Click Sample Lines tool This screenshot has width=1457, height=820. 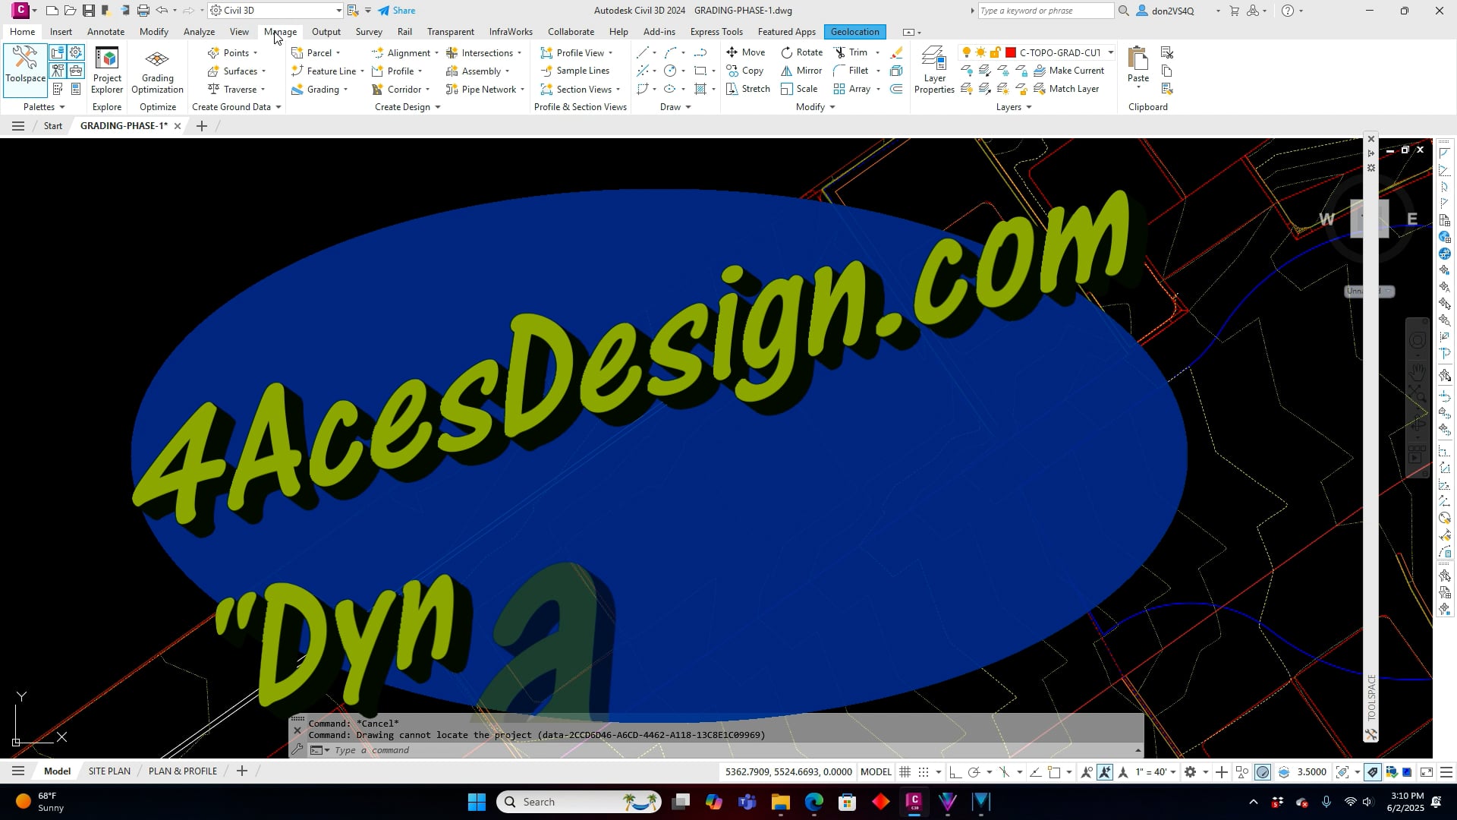(x=574, y=71)
